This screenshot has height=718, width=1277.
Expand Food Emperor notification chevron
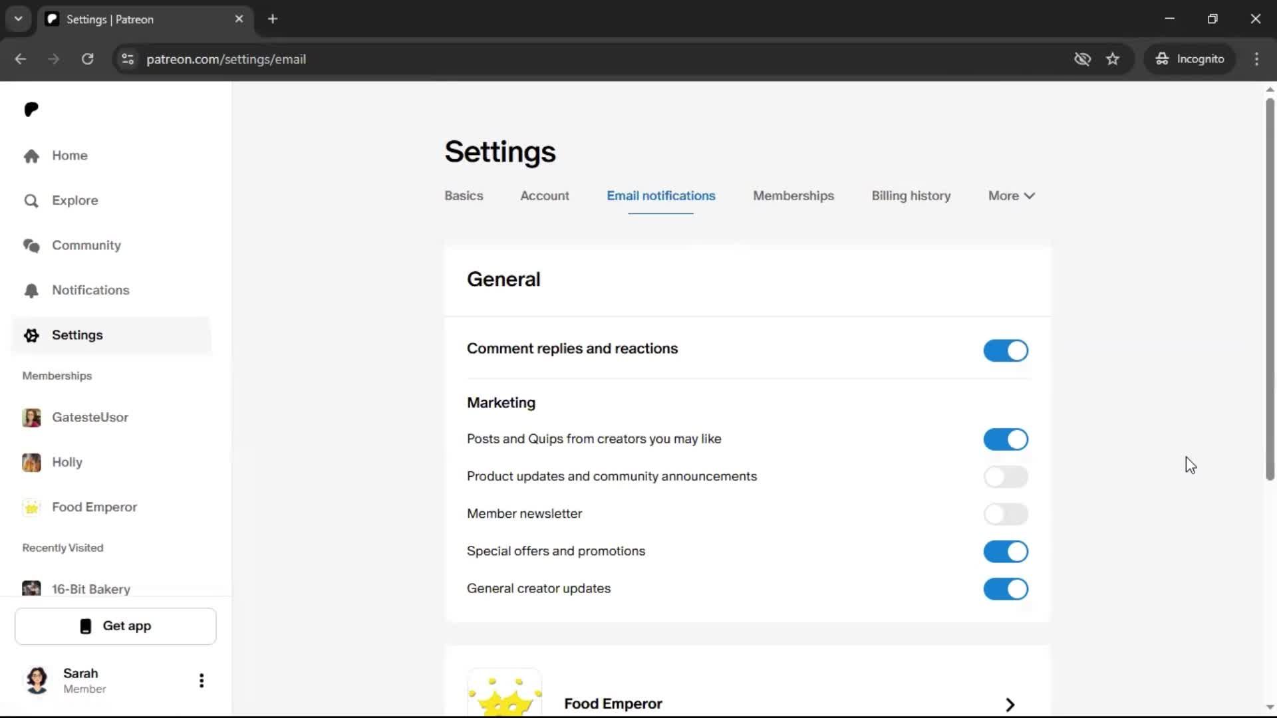(x=1010, y=704)
